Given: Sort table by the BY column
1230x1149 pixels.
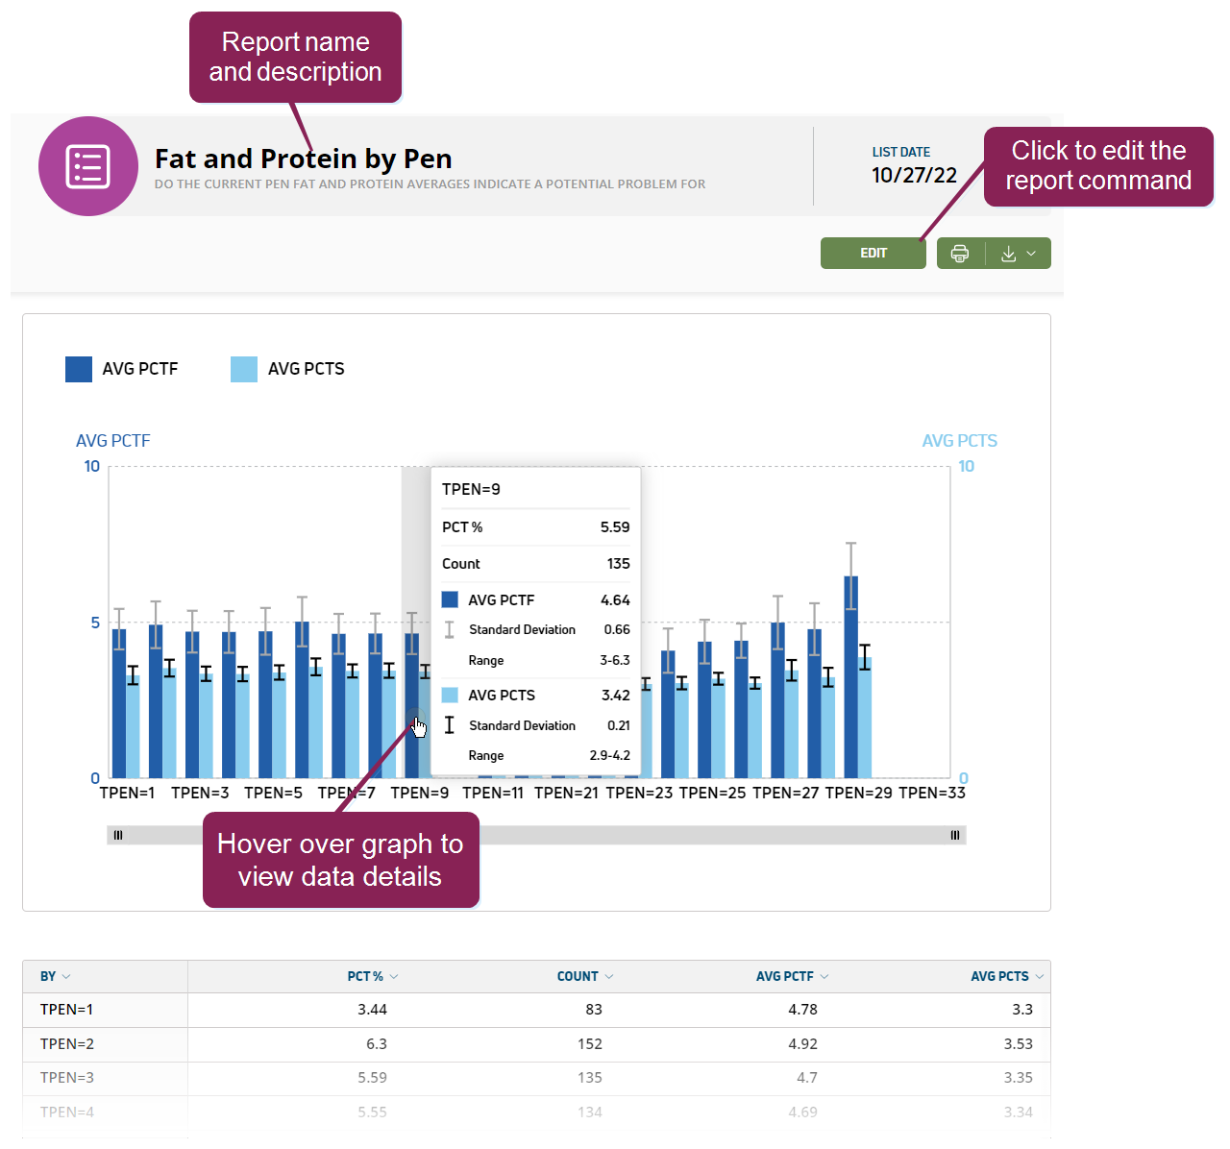Looking at the screenshot, I should point(55,976).
